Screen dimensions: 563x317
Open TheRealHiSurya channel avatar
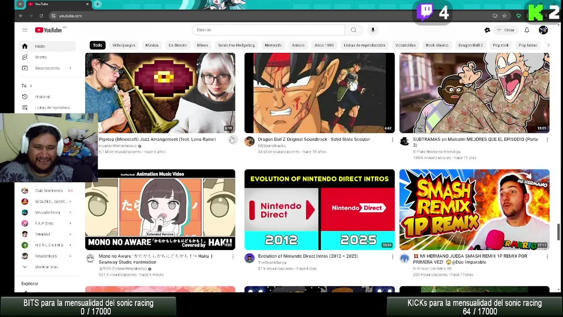[x=249, y=258]
